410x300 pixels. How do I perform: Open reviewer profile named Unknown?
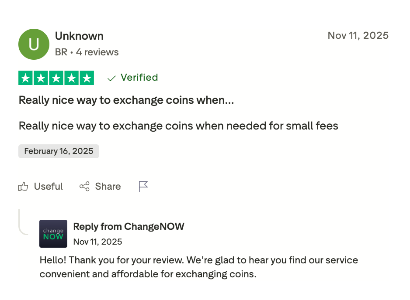pos(79,36)
